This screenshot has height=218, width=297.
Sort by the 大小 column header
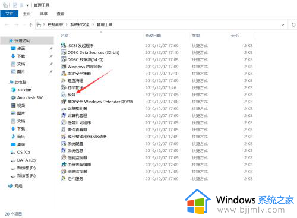pyautogui.click(x=235, y=36)
